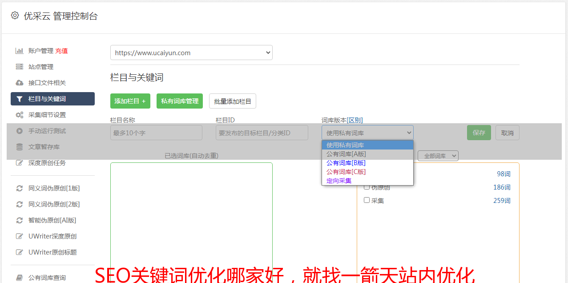The width and height of the screenshot is (568, 283).
Task: Click the play icon for 手动运行测试
Action: pos(20,131)
